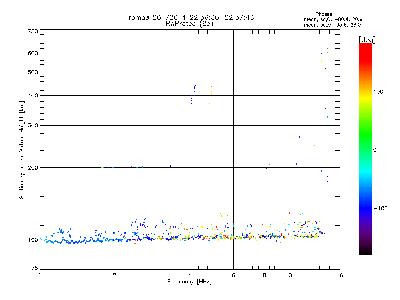Pick the dark blue region of the colorbar

click(365, 212)
